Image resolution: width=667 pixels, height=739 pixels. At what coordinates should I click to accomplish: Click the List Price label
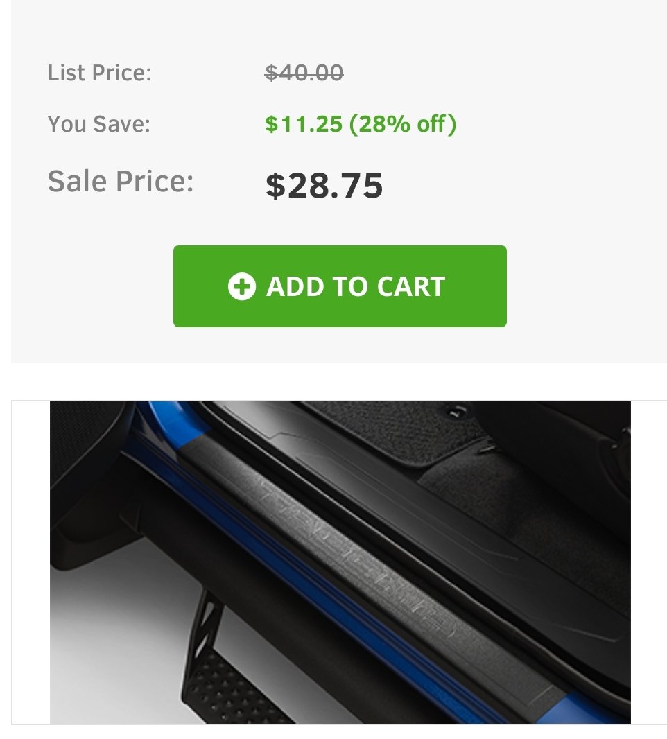(x=99, y=73)
